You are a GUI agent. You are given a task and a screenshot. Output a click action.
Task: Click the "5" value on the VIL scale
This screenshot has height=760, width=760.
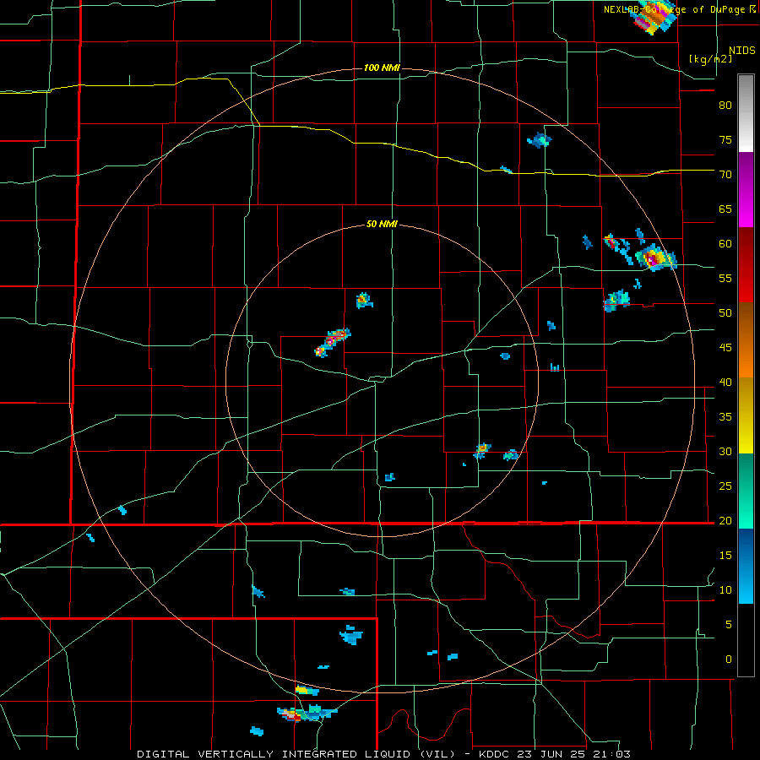tap(729, 624)
